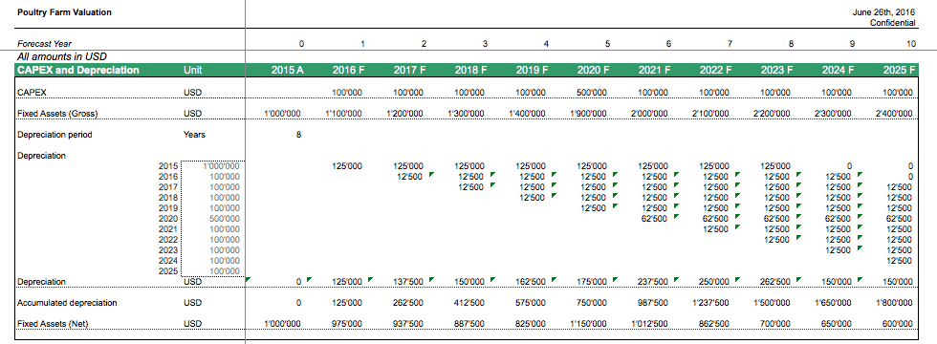Click forecast year number 5
937x344 pixels.
tap(607, 44)
